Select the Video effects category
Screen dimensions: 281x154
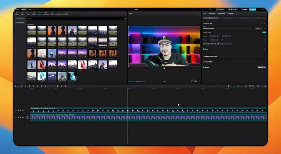pyautogui.click(x=20, y=19)
